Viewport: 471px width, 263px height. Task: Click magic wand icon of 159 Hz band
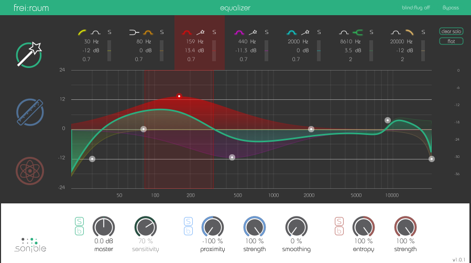[201, 32]
